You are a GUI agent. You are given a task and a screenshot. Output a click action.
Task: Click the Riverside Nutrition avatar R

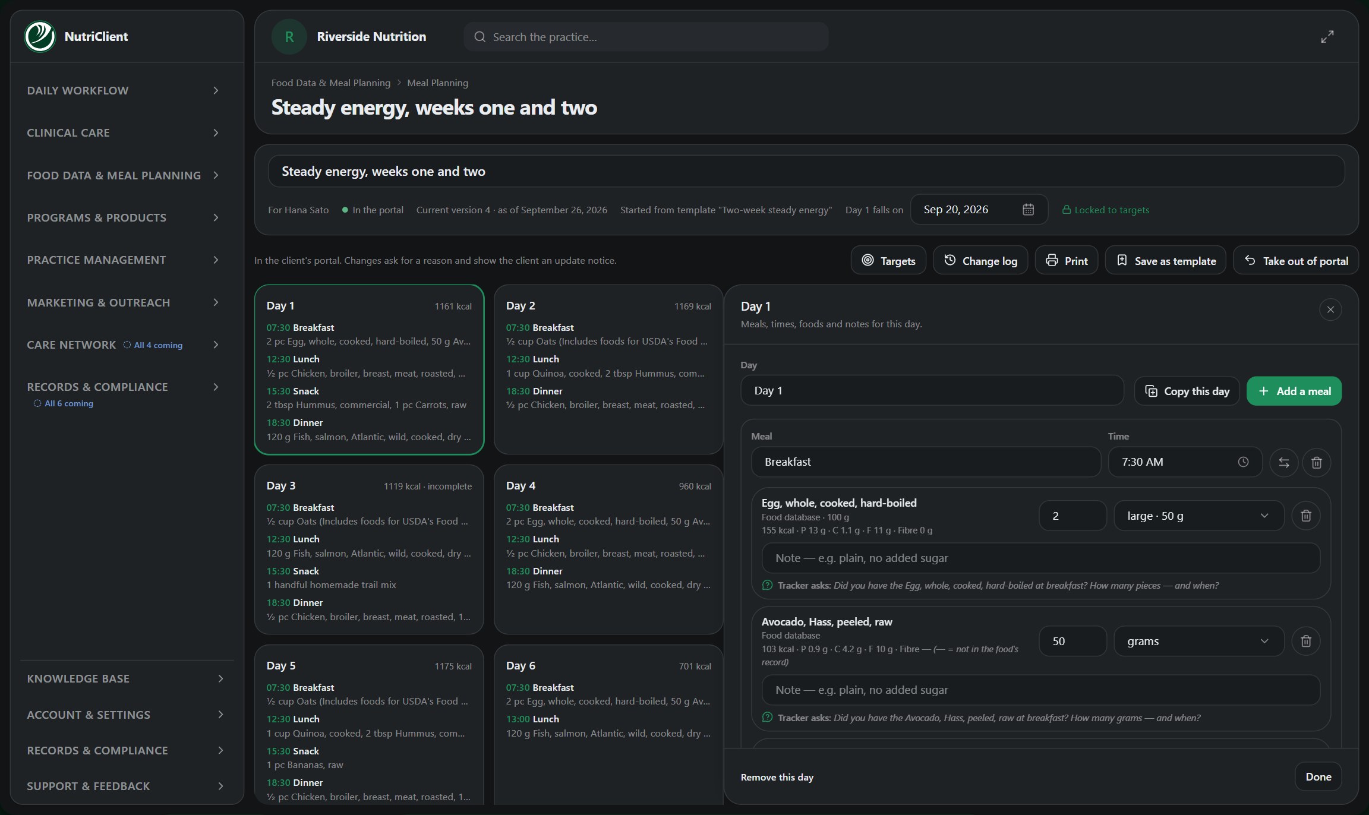[x=289, y=37]
